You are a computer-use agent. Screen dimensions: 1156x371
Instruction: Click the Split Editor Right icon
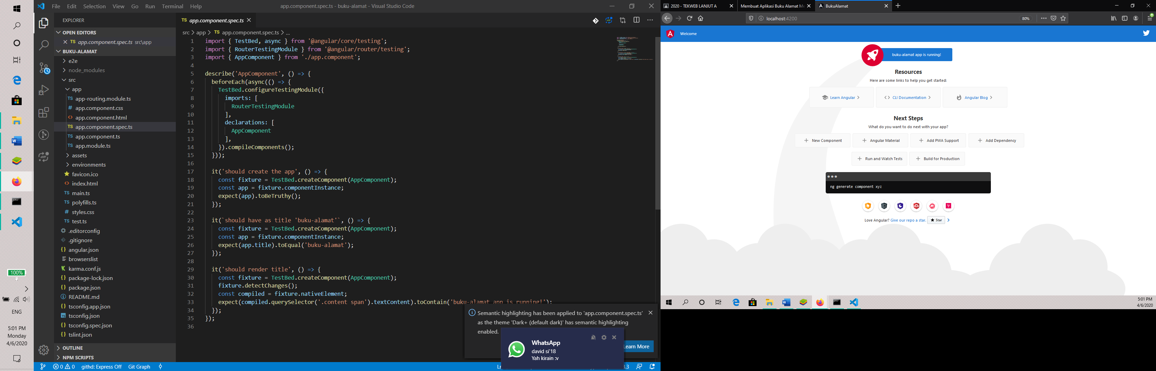tap(636, 20)
